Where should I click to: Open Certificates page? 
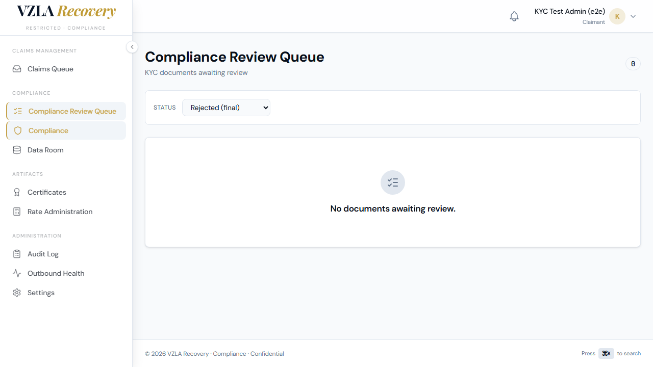point(66,192)
